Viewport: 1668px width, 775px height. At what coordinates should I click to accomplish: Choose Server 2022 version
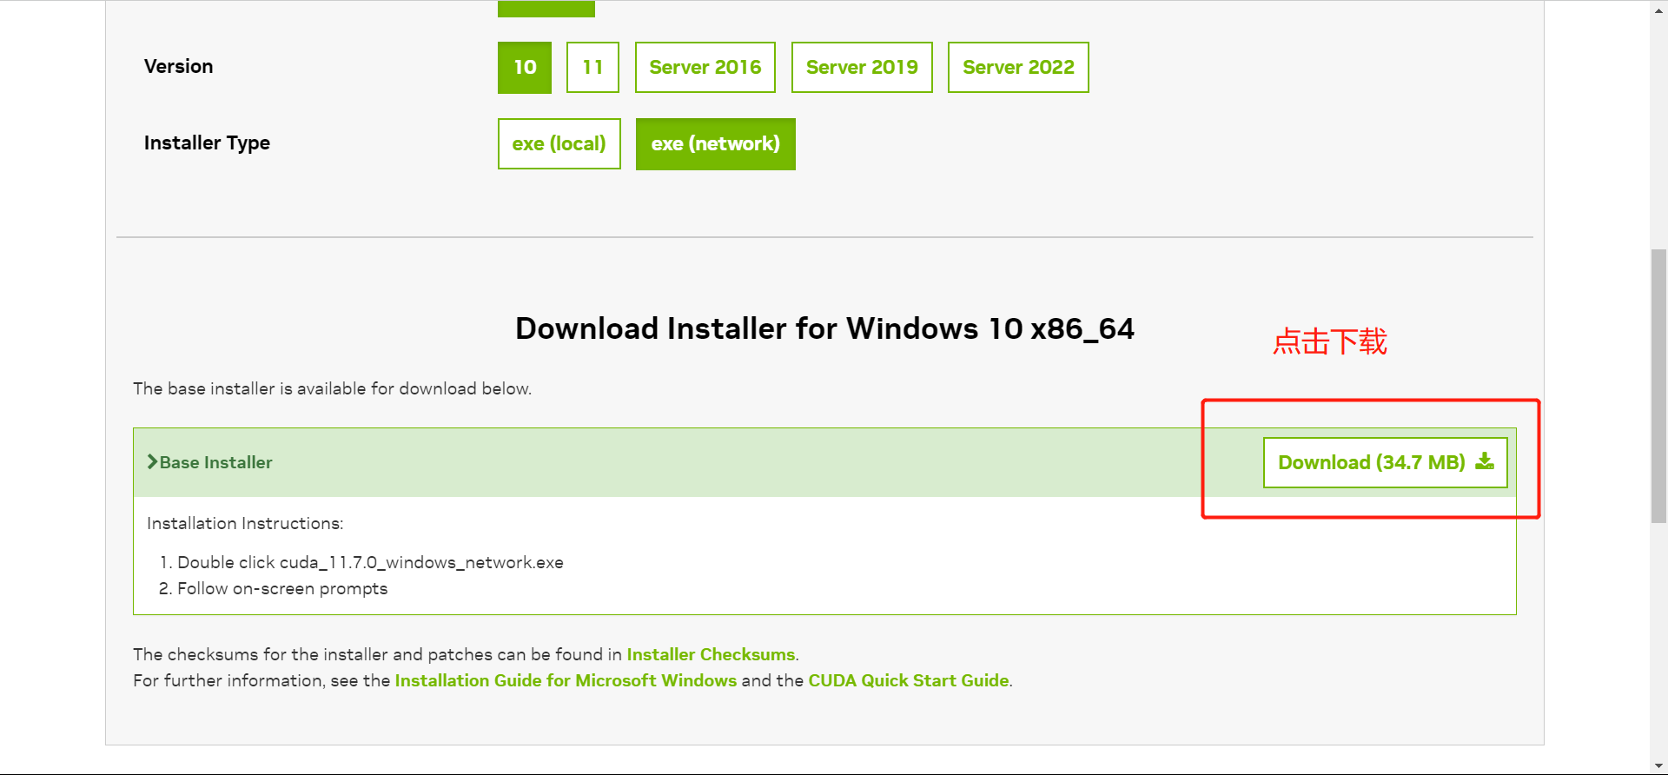[x=1018, y=67]
